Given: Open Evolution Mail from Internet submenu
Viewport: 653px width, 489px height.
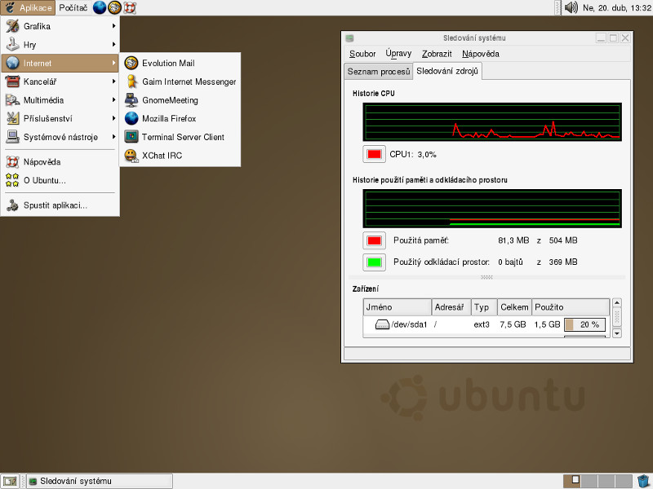Looking at the screenshot, I should [180, 64].
